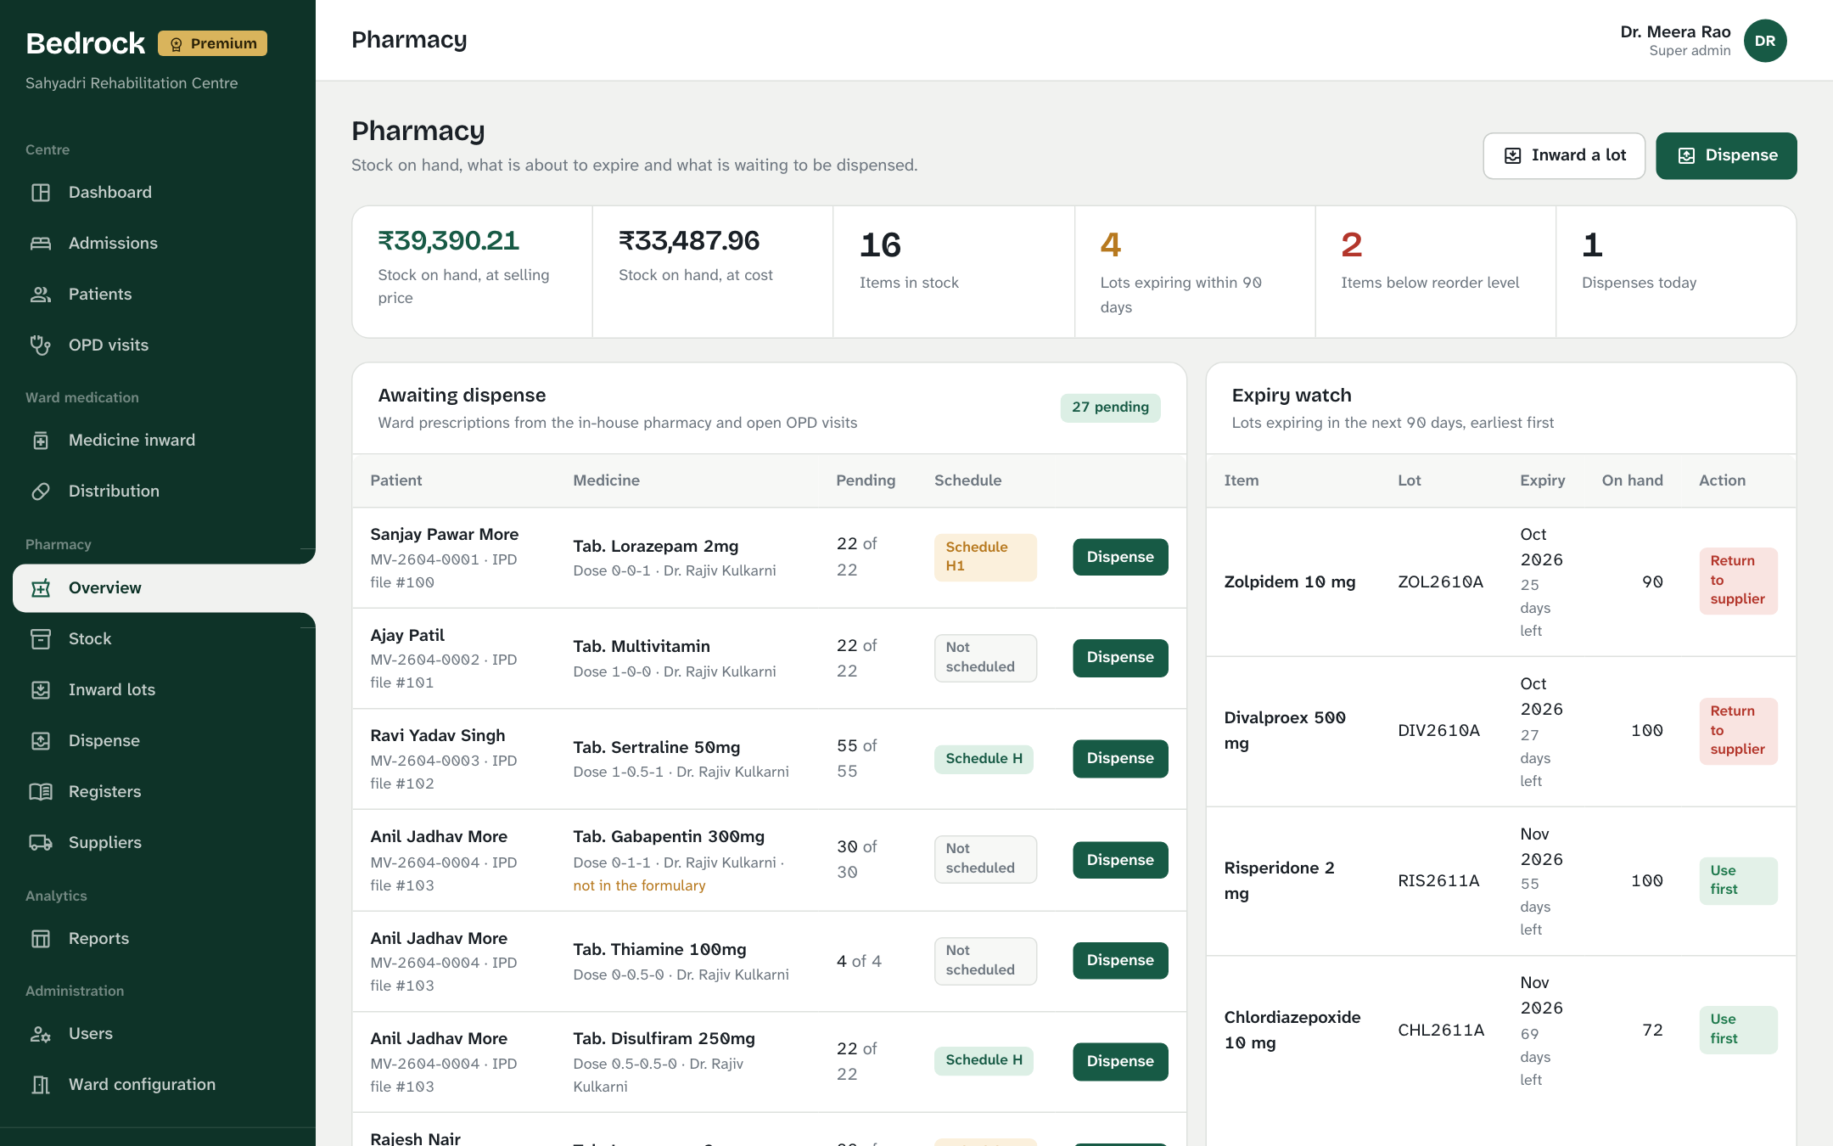Image resolution: width=1833 pixels, height=1146 pixels.
Task: Click the Suppliers truck icon
Action: click(x=41, y=843)
